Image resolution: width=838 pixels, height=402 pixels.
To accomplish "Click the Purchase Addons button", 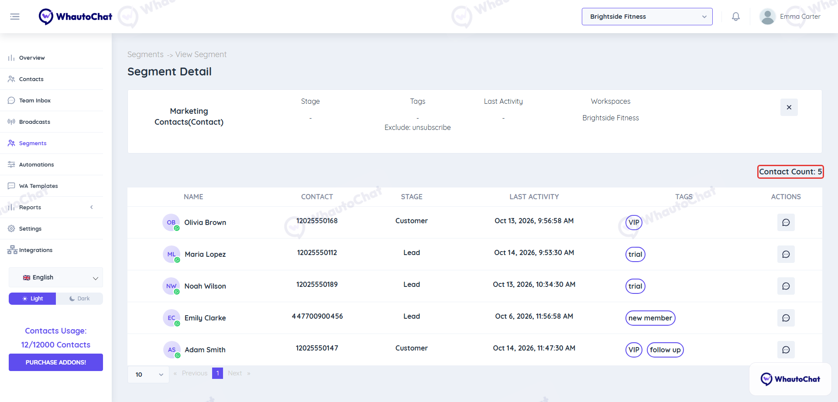I will pyautogui.click(x=56, y=362).
